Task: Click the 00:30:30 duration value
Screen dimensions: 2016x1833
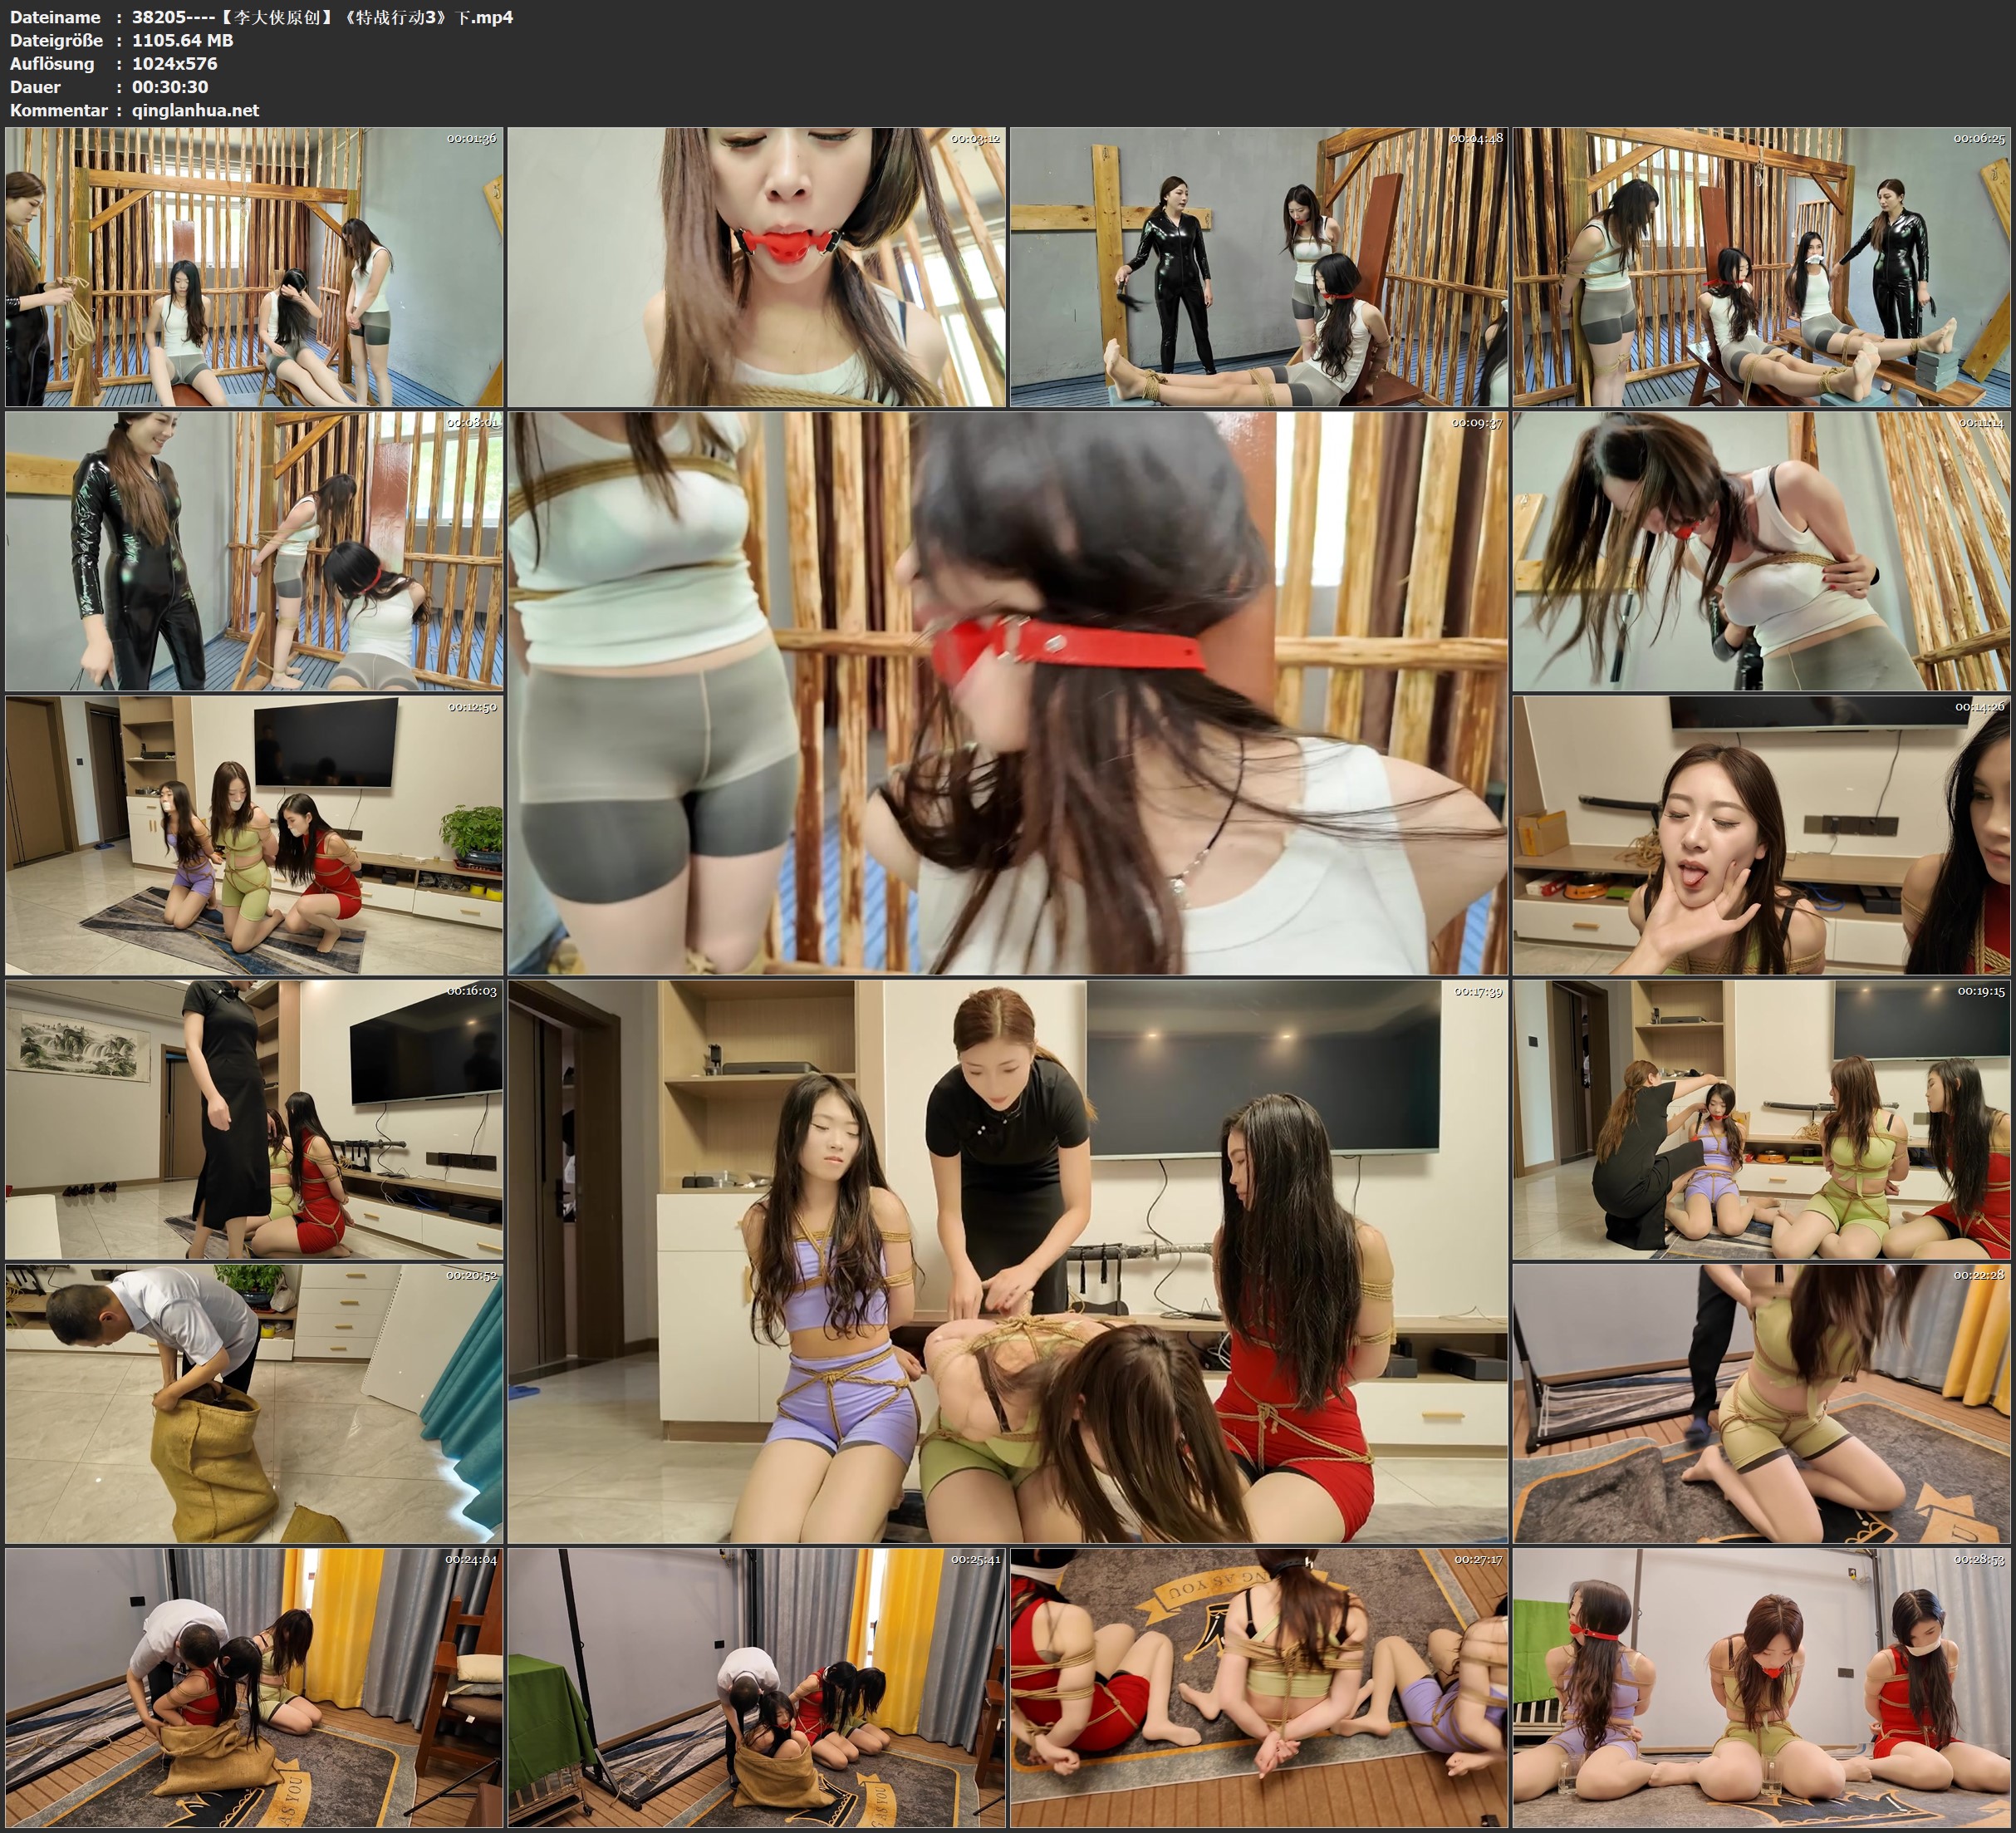Action: click(170, 87)
